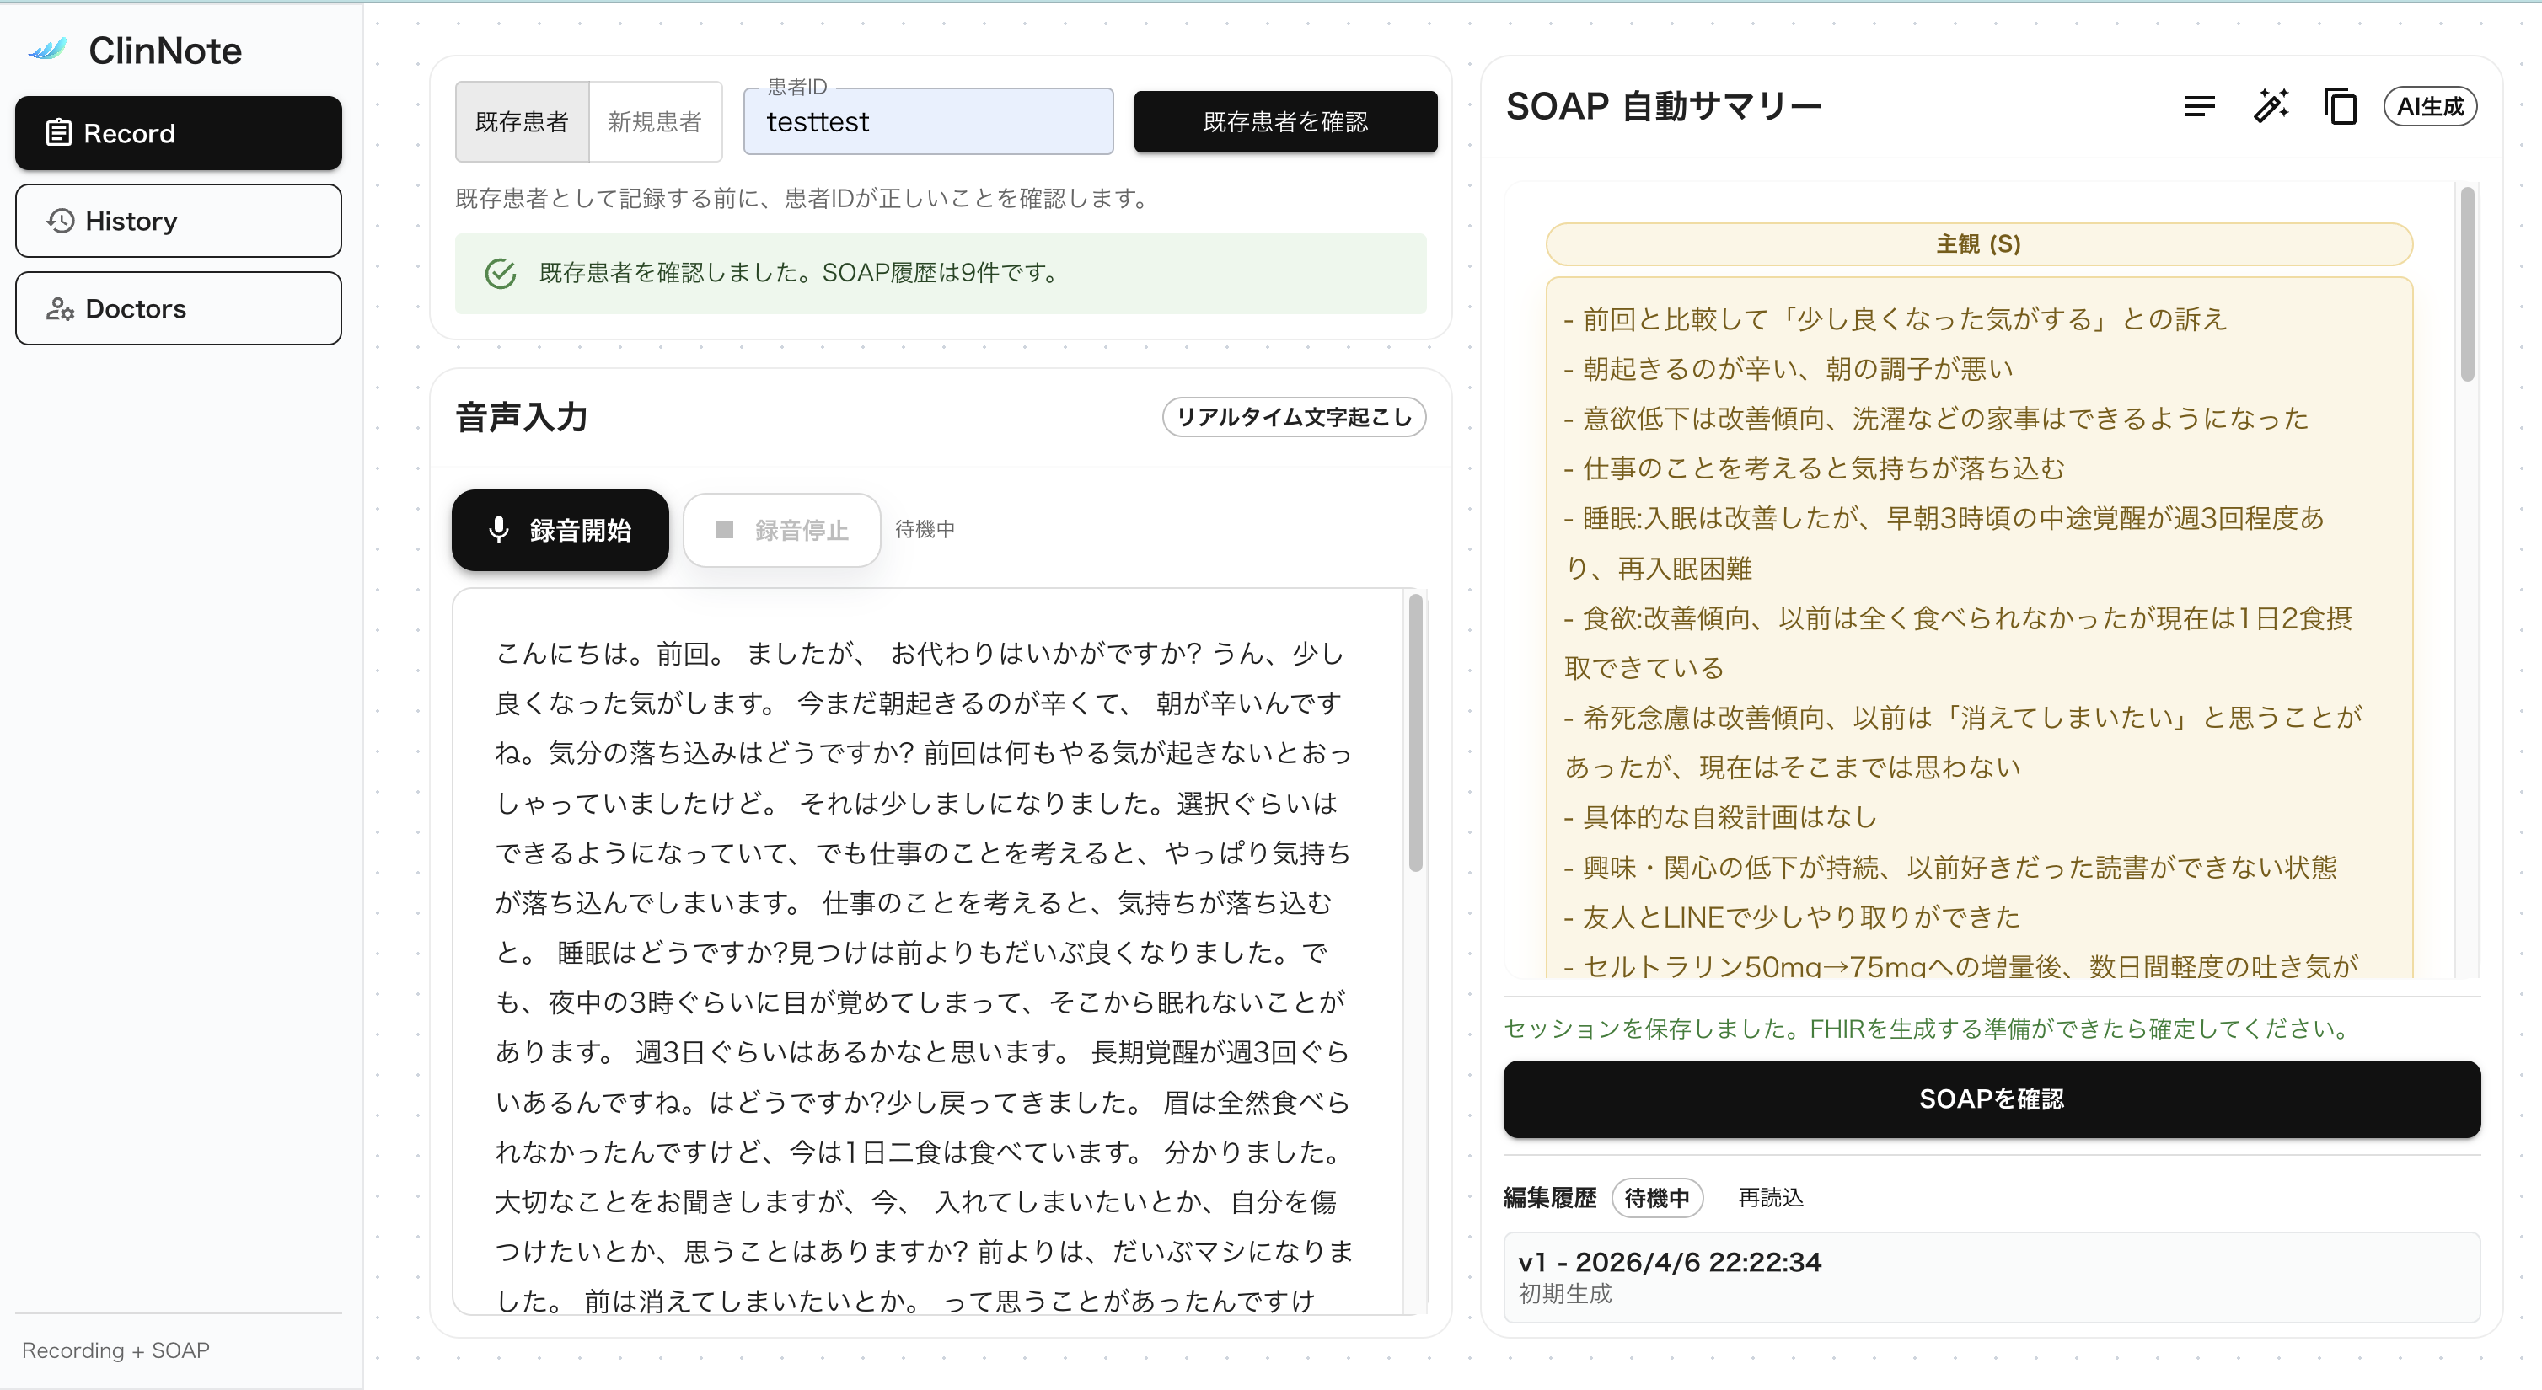Viewport: 2542px width, 1390px height.
Task: Click the clock icon on History
Action: click(x=60, y=220)
